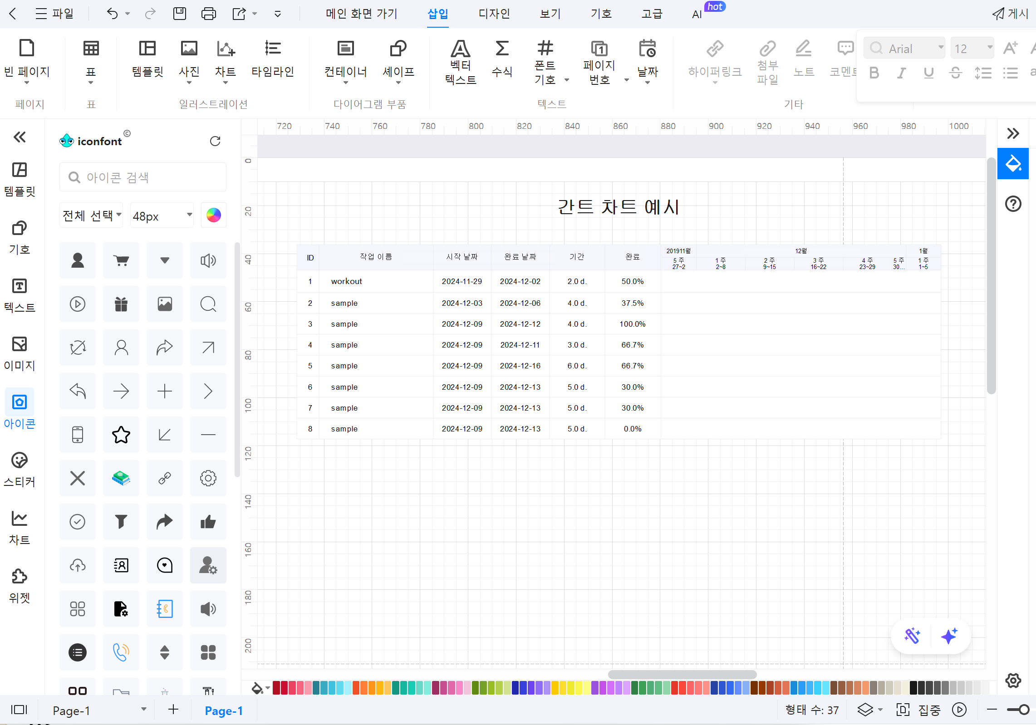The width and height of the screenshot is (1036, 725).
Task: Open the 아이콘 sidebar panel
Action: 20,409
